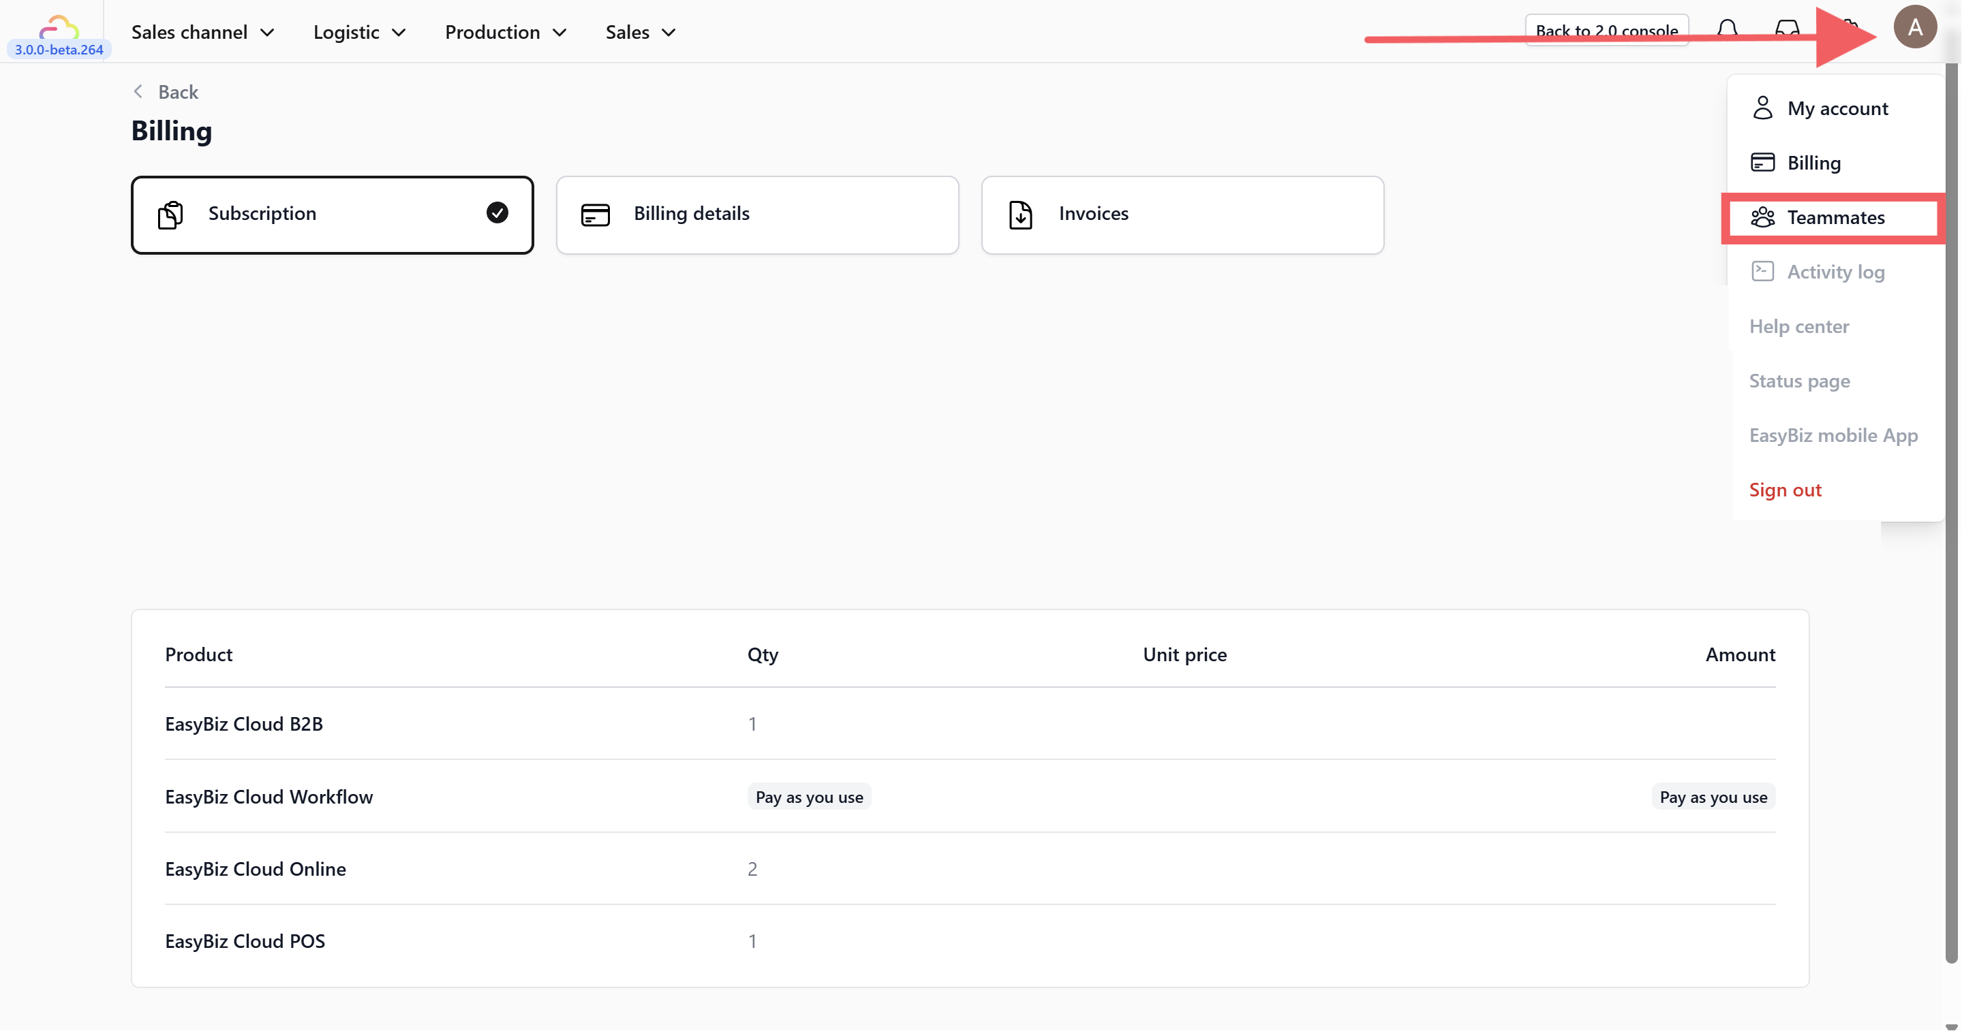
Task: Click Back to 2.0 console button
Action: (1606, 31)
